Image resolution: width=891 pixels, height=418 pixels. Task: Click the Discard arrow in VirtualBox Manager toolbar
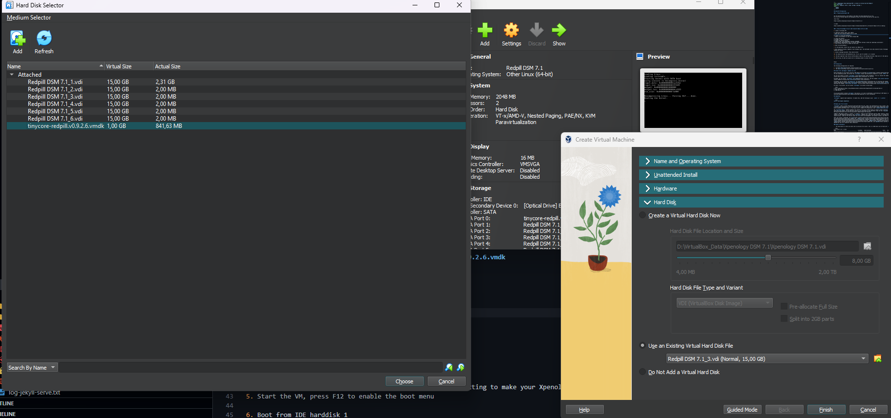pyautogui.click(x=537, y=30)
